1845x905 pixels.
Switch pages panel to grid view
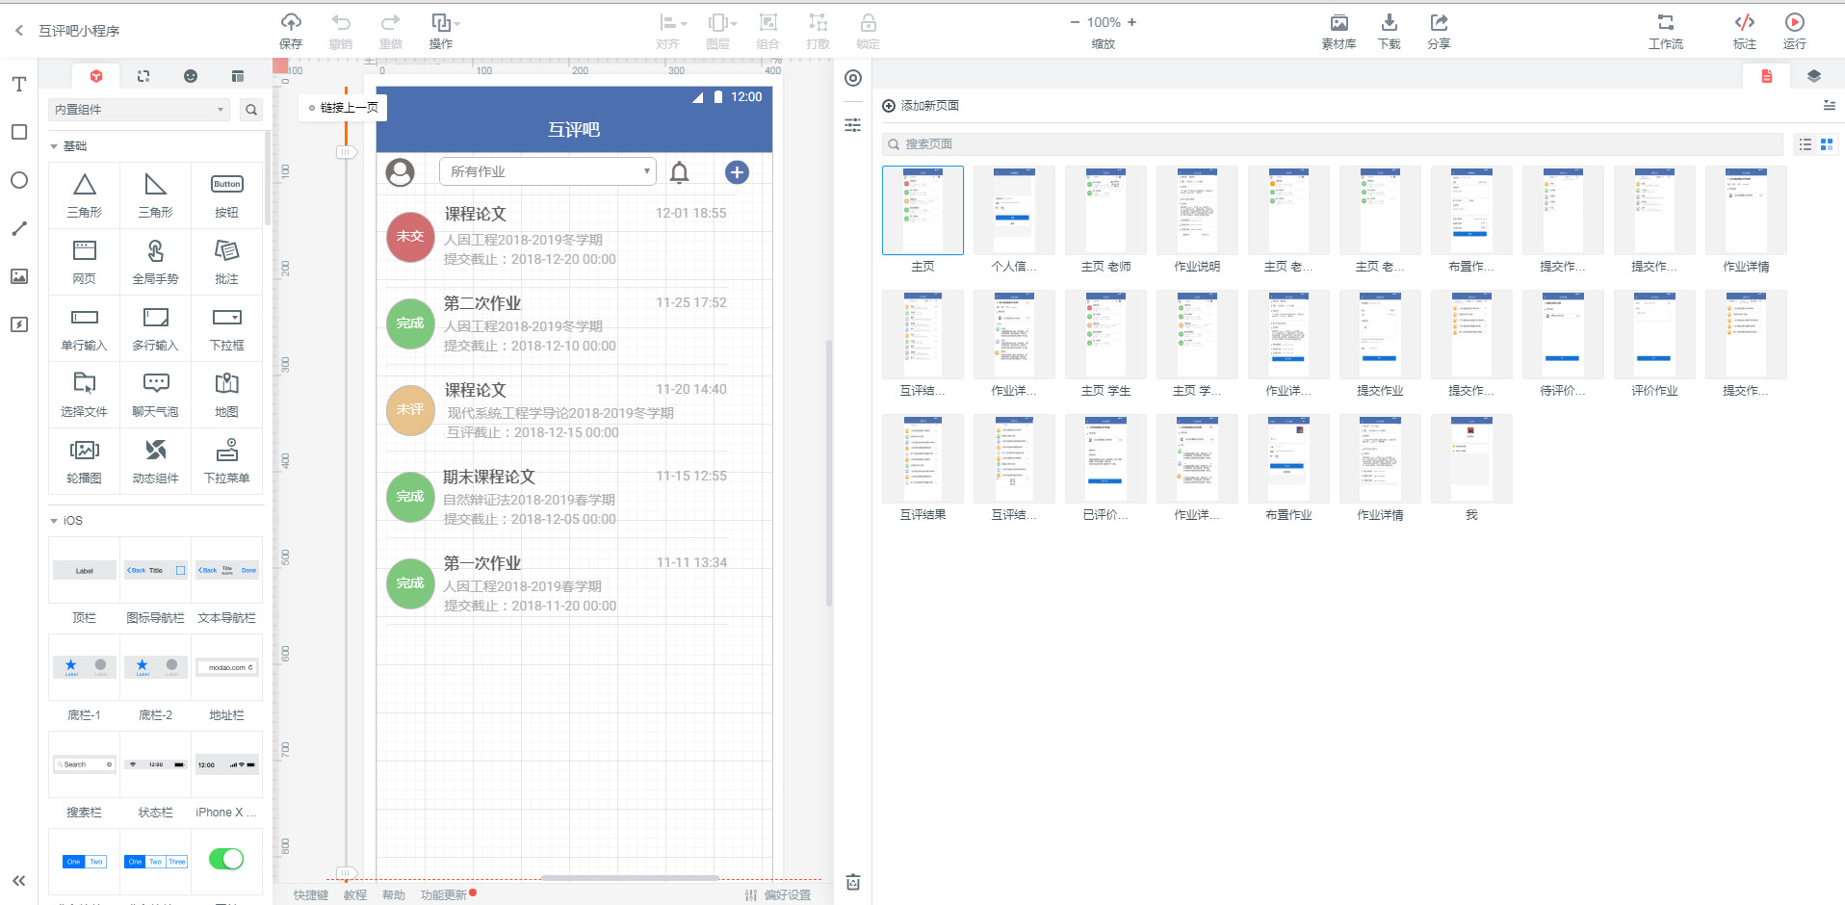click(x=1827, y=144)
